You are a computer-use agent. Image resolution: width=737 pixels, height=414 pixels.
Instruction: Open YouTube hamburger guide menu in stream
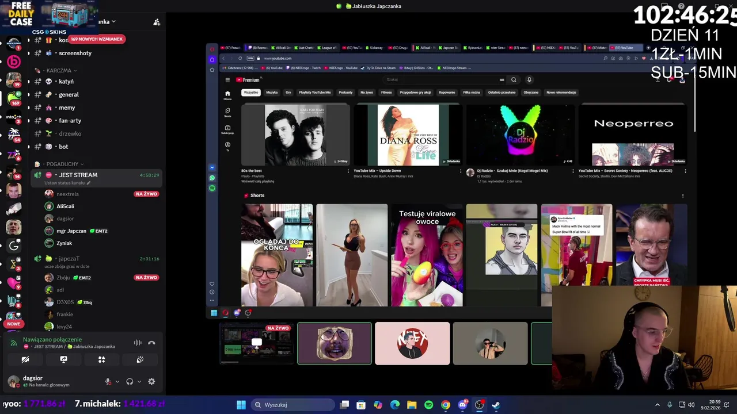[227, 80]
